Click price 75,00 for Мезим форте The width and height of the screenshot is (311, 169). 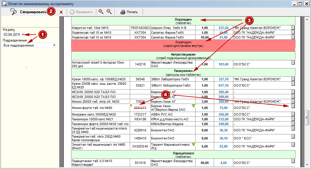[224, 108]
